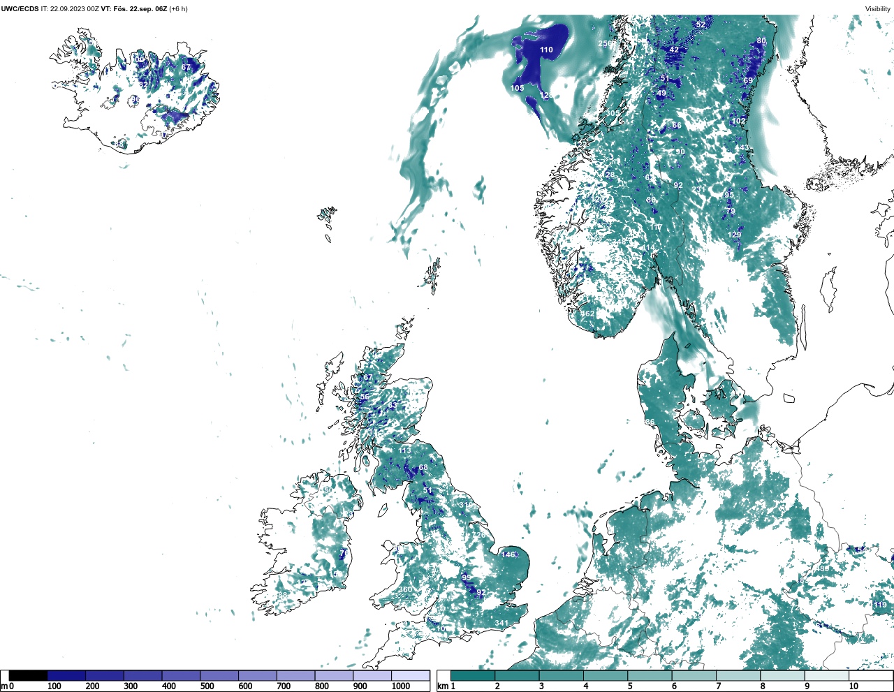Click the 'km' unit label of the legend
This screenshot has width=894, height=692.
pyautogui.click(x=442, y=686)
